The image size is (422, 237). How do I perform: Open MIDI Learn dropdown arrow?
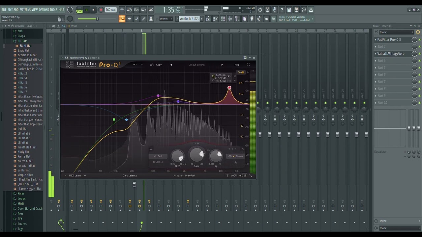pos(85,175)
